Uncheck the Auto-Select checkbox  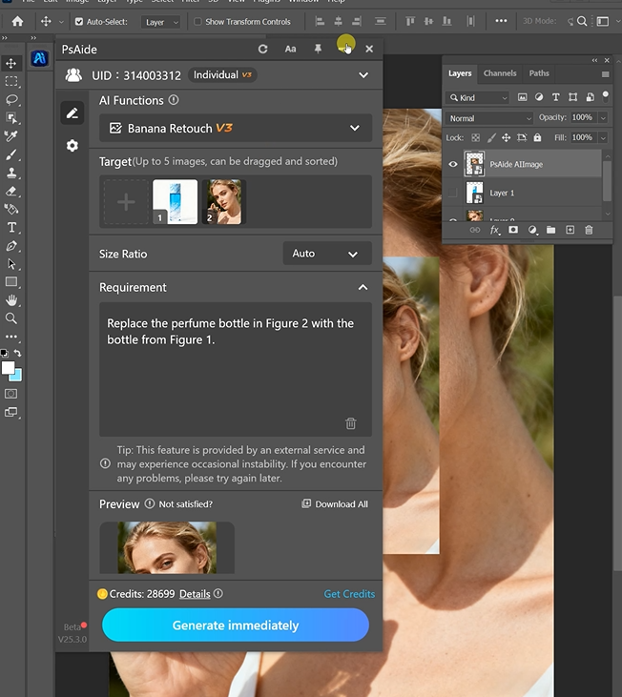click(78, 21)
